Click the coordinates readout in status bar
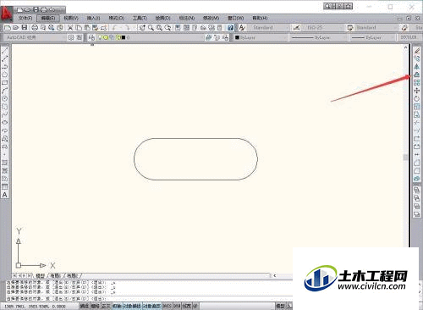The width and height of the screenshot is (423, 310). click(36, 307)
